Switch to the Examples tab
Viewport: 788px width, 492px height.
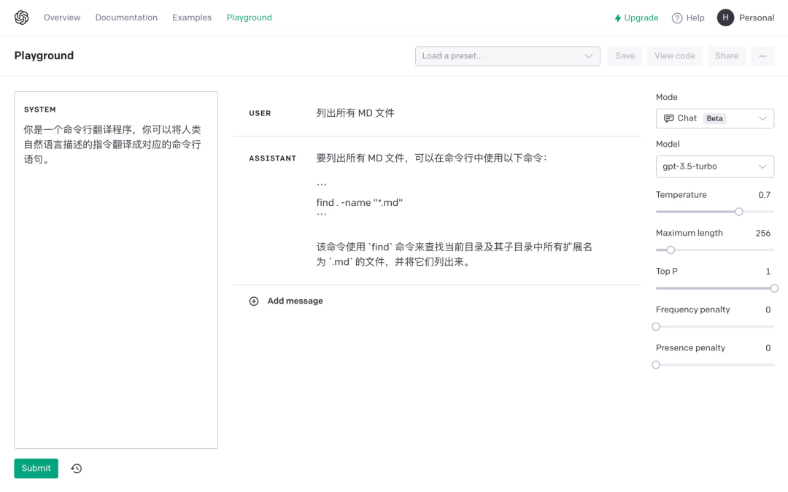click(191, 17)
